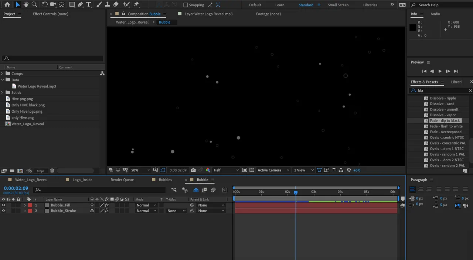This screenshot has height=260, width=473.
Task: Play the preview
Action: [x=440, y=71]
